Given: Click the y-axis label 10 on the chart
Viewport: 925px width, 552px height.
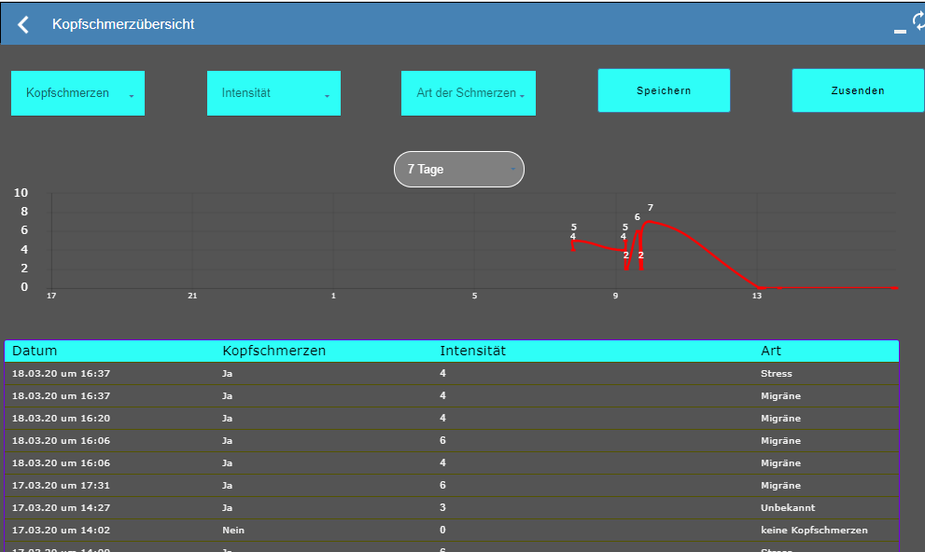Looking at the screenshot, I should (21, 193).
